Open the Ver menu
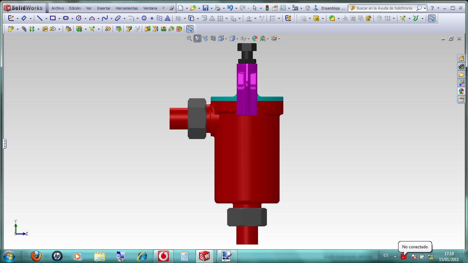Image resolution: width=468 pixels, height=263 pixels. pos(89,8)
